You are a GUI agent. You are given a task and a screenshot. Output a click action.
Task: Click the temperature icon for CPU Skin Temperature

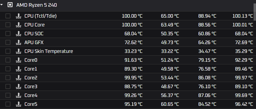19,51
